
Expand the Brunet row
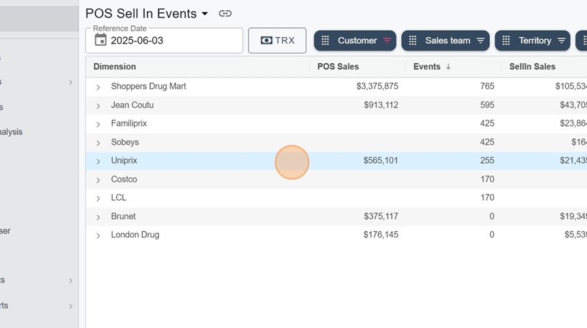pos(98,217)
